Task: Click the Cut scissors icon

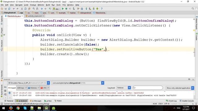Action: click(22, 9)
